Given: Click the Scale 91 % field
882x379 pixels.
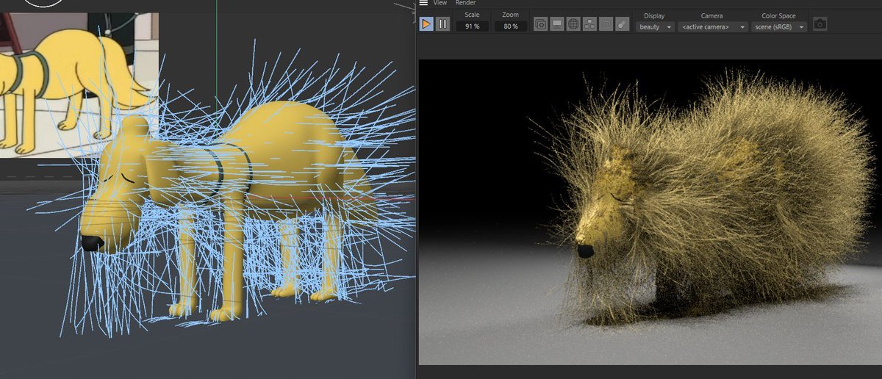Looking at the screenshot, I should pyautogui.click(x=472, y=26).
